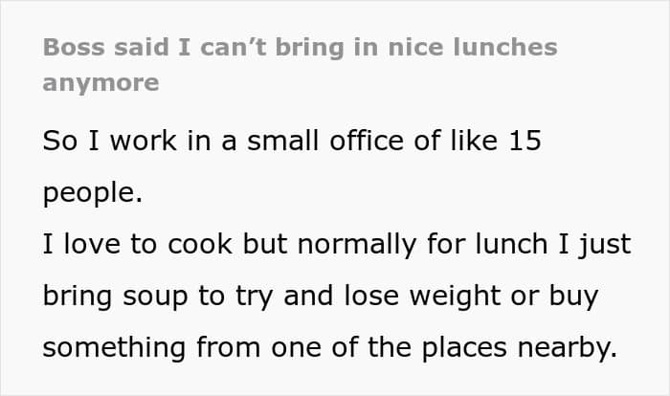The height and width of the screenshot is (396, 670).
Task: Click the word 'anymore' in the title
Action: pyautogui.click(x=100, y=83)
